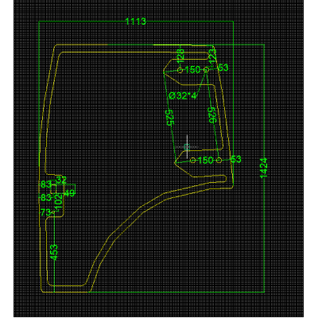Click the 128 vertical dimension text
The height and width of the screenshot is (318, 318).
point(180,56)
